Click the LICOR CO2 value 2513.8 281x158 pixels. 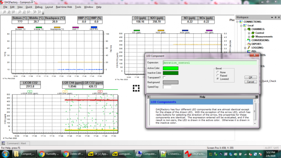click(30, 87)
